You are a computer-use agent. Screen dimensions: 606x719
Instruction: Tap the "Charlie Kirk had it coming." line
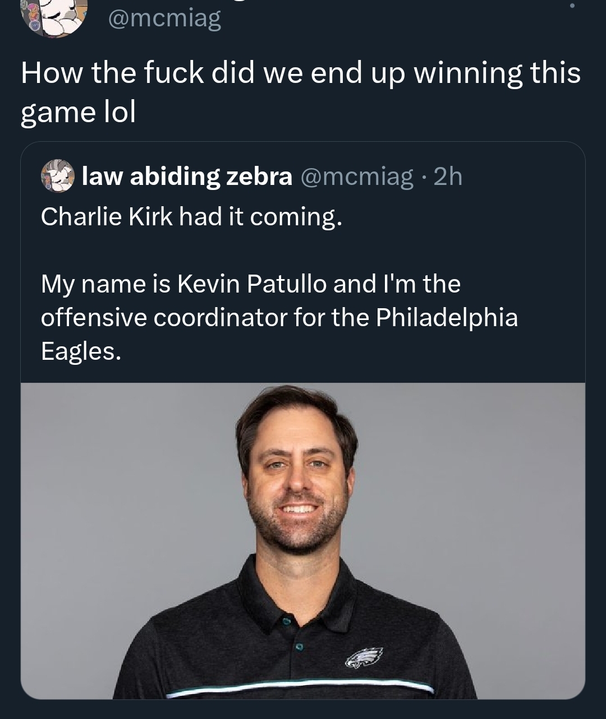click(191, 216)
